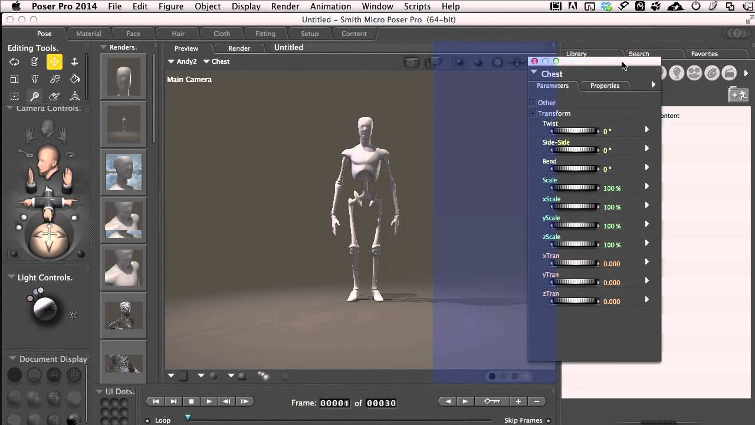The height and width of the screenshot is (425, 755).
Task: Open the Render menu
Action: click(x=285, y=6)
